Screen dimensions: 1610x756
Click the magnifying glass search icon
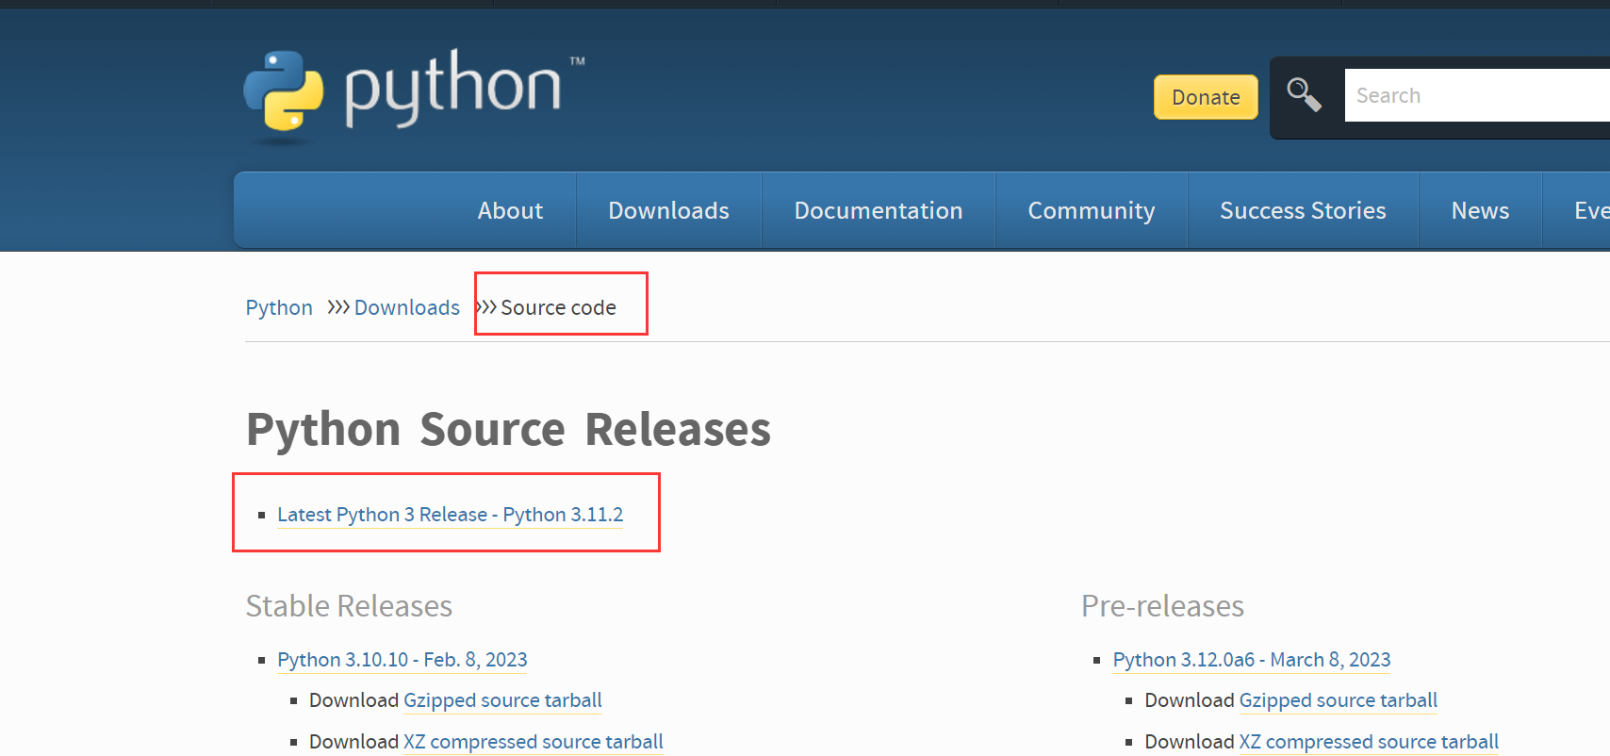[1305, 95]
